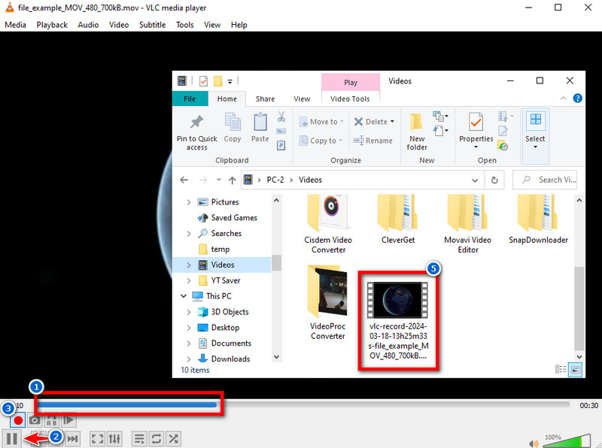602x448 pixels.
Task: Open the Delete options arrow
Action: pos(392,122)
